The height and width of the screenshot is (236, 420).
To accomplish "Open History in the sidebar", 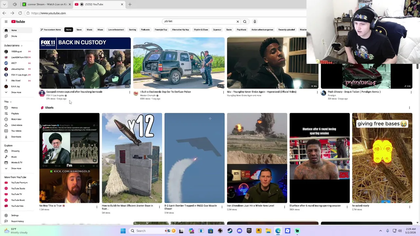I will 18,108.
